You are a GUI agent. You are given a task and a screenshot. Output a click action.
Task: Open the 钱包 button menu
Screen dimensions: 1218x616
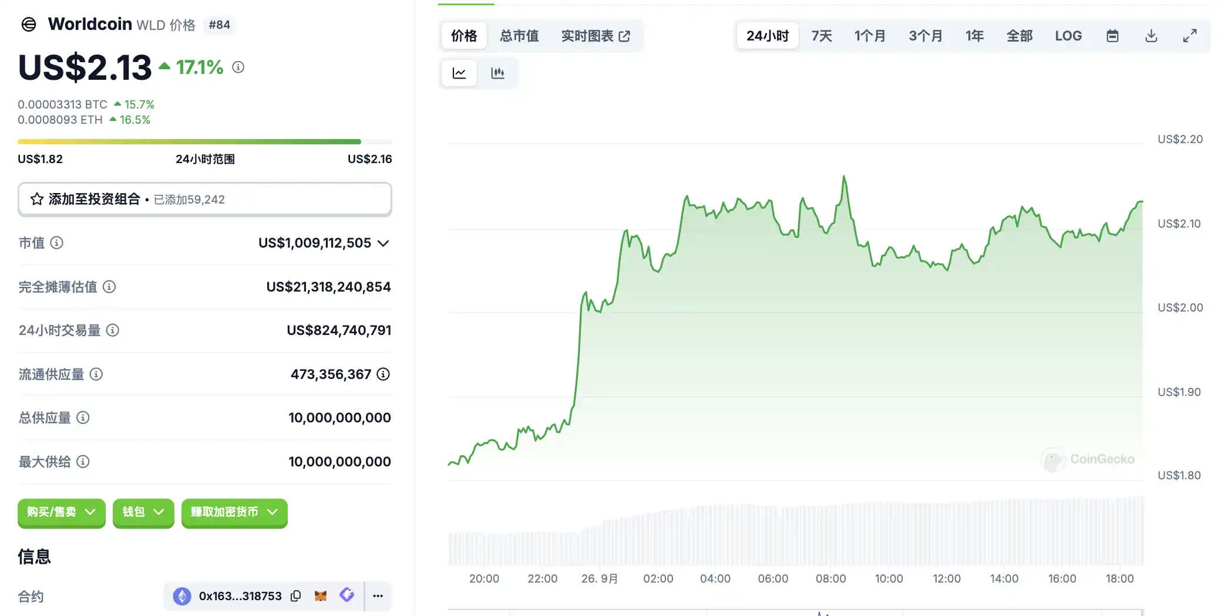click(x=143, y=512)
